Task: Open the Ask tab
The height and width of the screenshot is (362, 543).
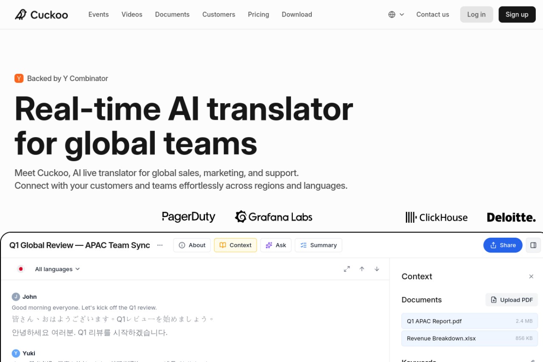Action: coord(276,245)
